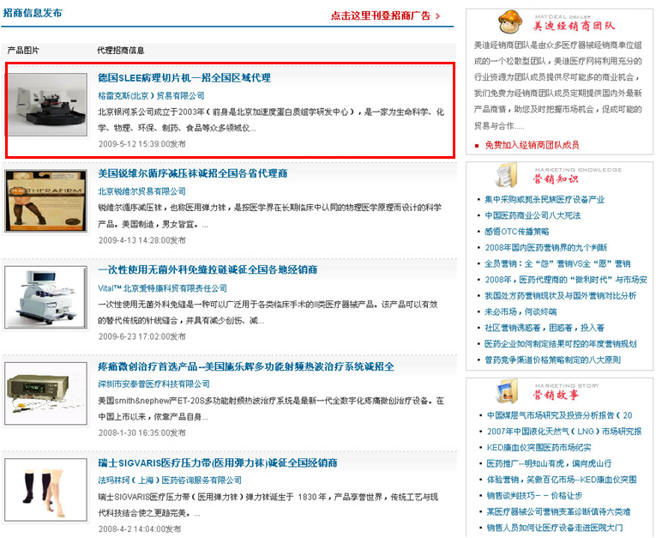Open article 感悟OTC传播策略
The width and height of the screenshot is (662, 538).
pyautogui.click(x=517, y=232)
